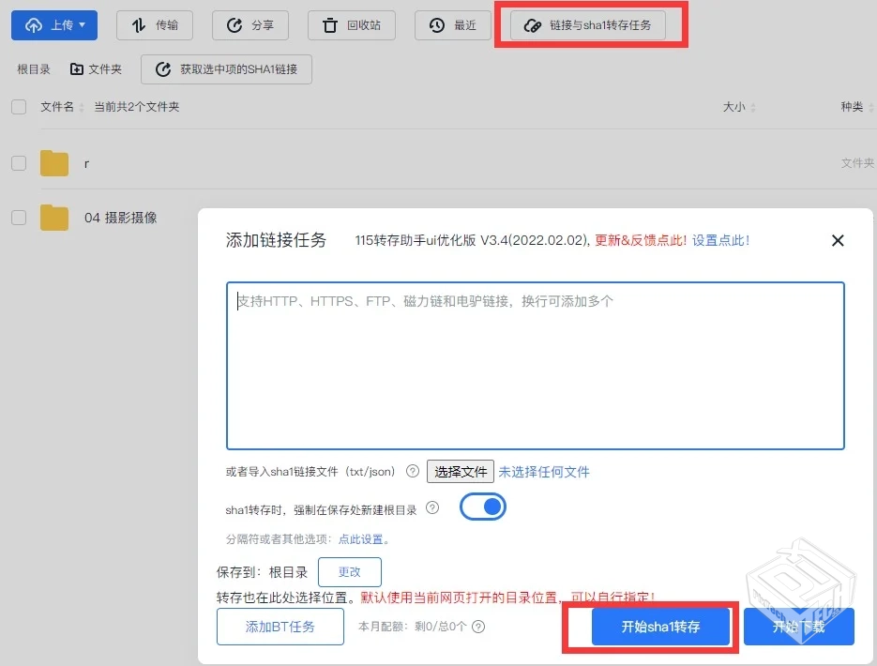Navigate to 根目录 breadcrumb
This screenshot has width=877, height=666.
tap(32, 68)
